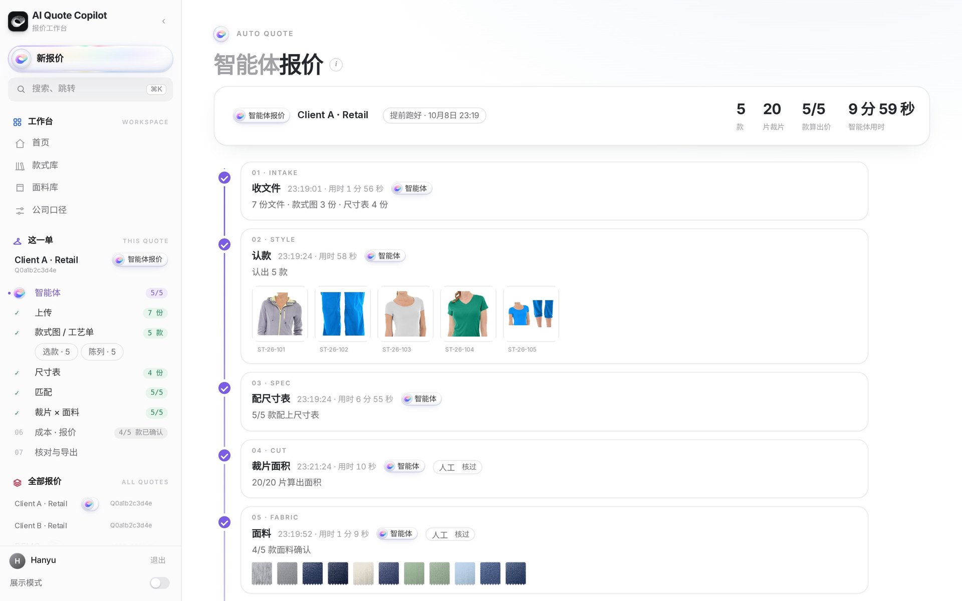The height and width of the screenshot is (601, 962).
Task: Click the agent orb on 新报价 button
Action: (22, 59)
